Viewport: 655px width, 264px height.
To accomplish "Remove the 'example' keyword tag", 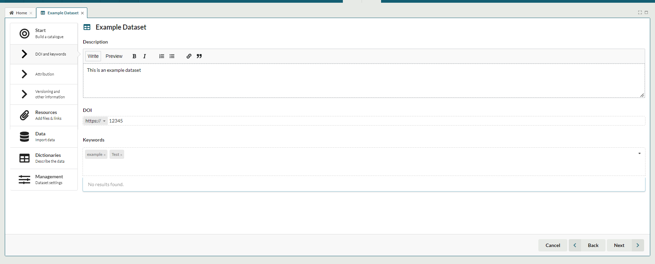I will [x=104, y=155].
